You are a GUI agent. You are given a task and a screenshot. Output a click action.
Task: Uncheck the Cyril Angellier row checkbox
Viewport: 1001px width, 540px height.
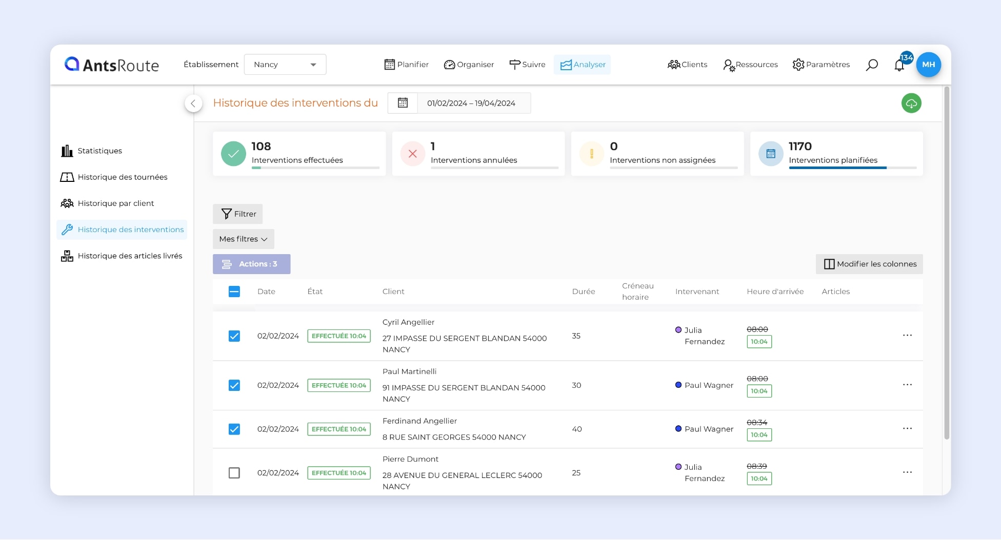234,336
